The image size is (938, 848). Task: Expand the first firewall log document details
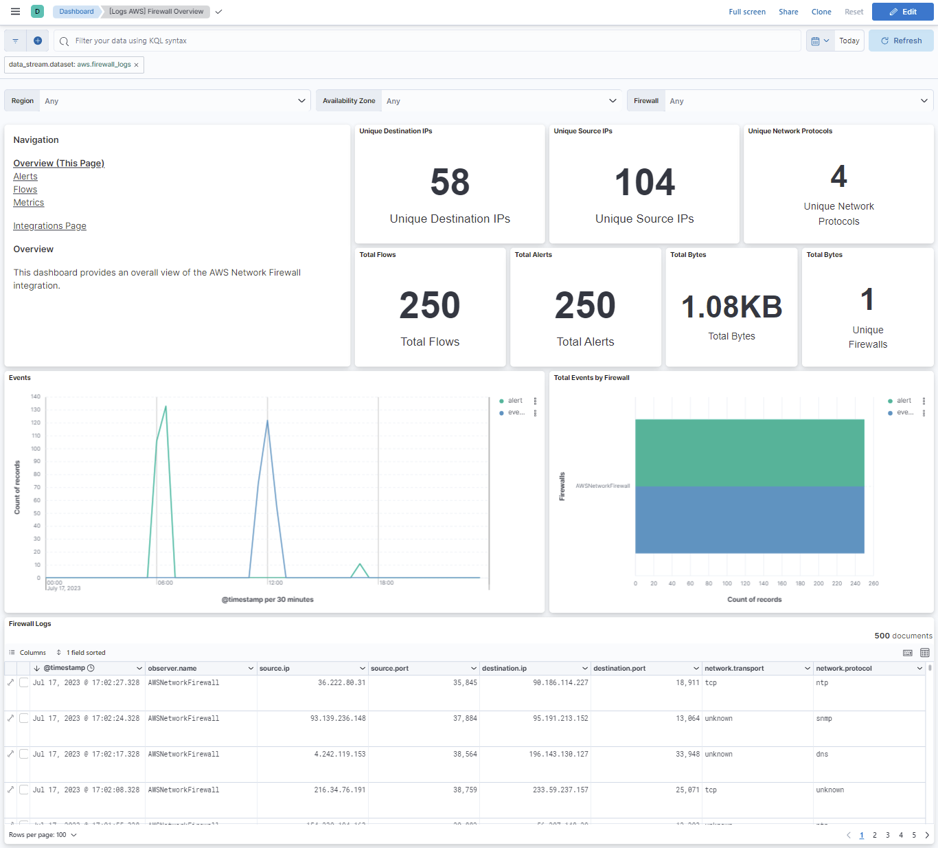tap(10, 682)
